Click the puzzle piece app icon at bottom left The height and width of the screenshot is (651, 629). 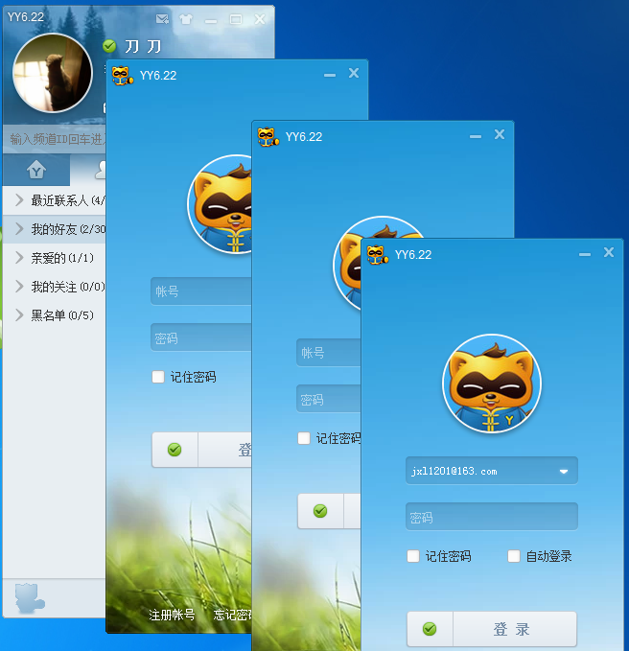tap(30, 598)
